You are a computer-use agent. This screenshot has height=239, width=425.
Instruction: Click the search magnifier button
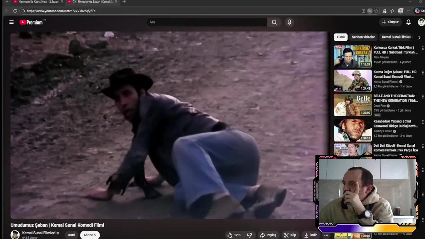coord(274,22)
